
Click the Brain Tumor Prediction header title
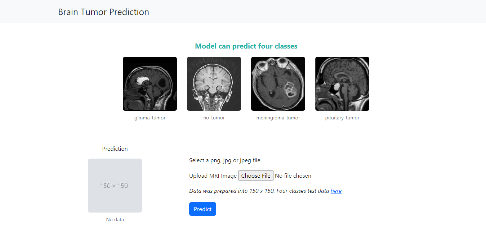103,12
